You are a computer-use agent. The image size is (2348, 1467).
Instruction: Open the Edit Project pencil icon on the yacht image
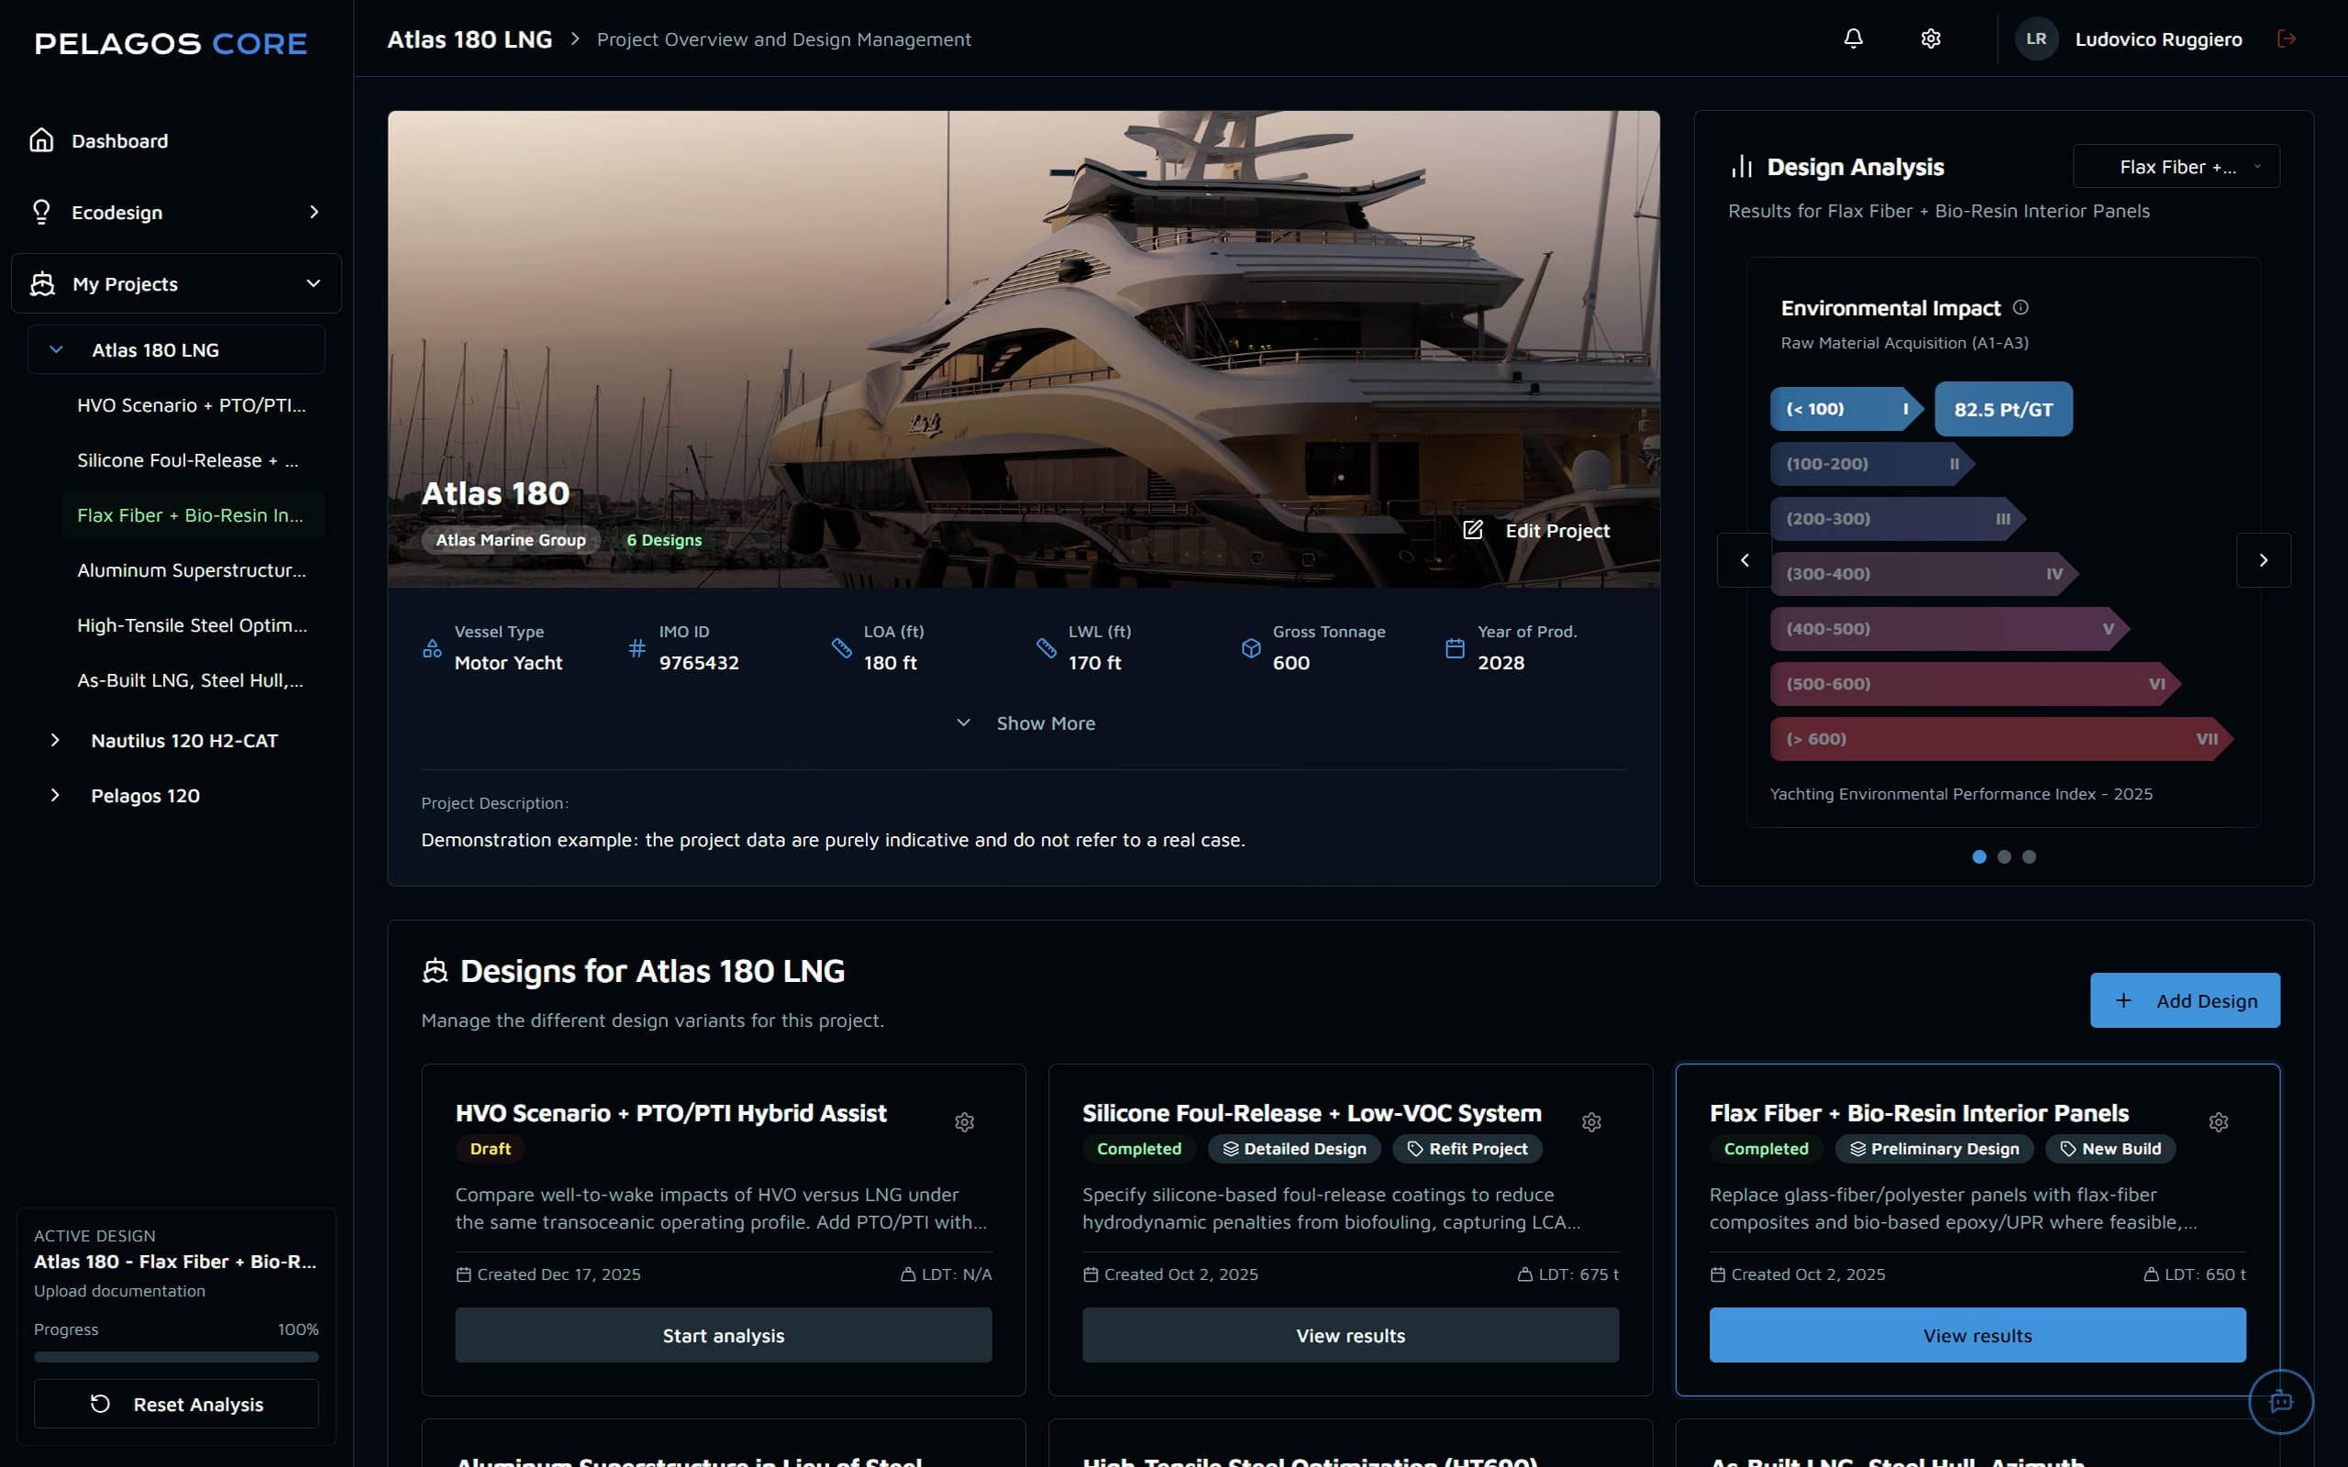pos(1474,530)
